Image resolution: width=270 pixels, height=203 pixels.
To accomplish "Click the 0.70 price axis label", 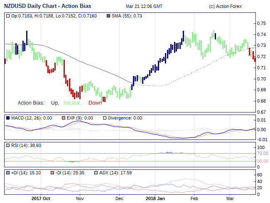I will [x=261, y=79].
